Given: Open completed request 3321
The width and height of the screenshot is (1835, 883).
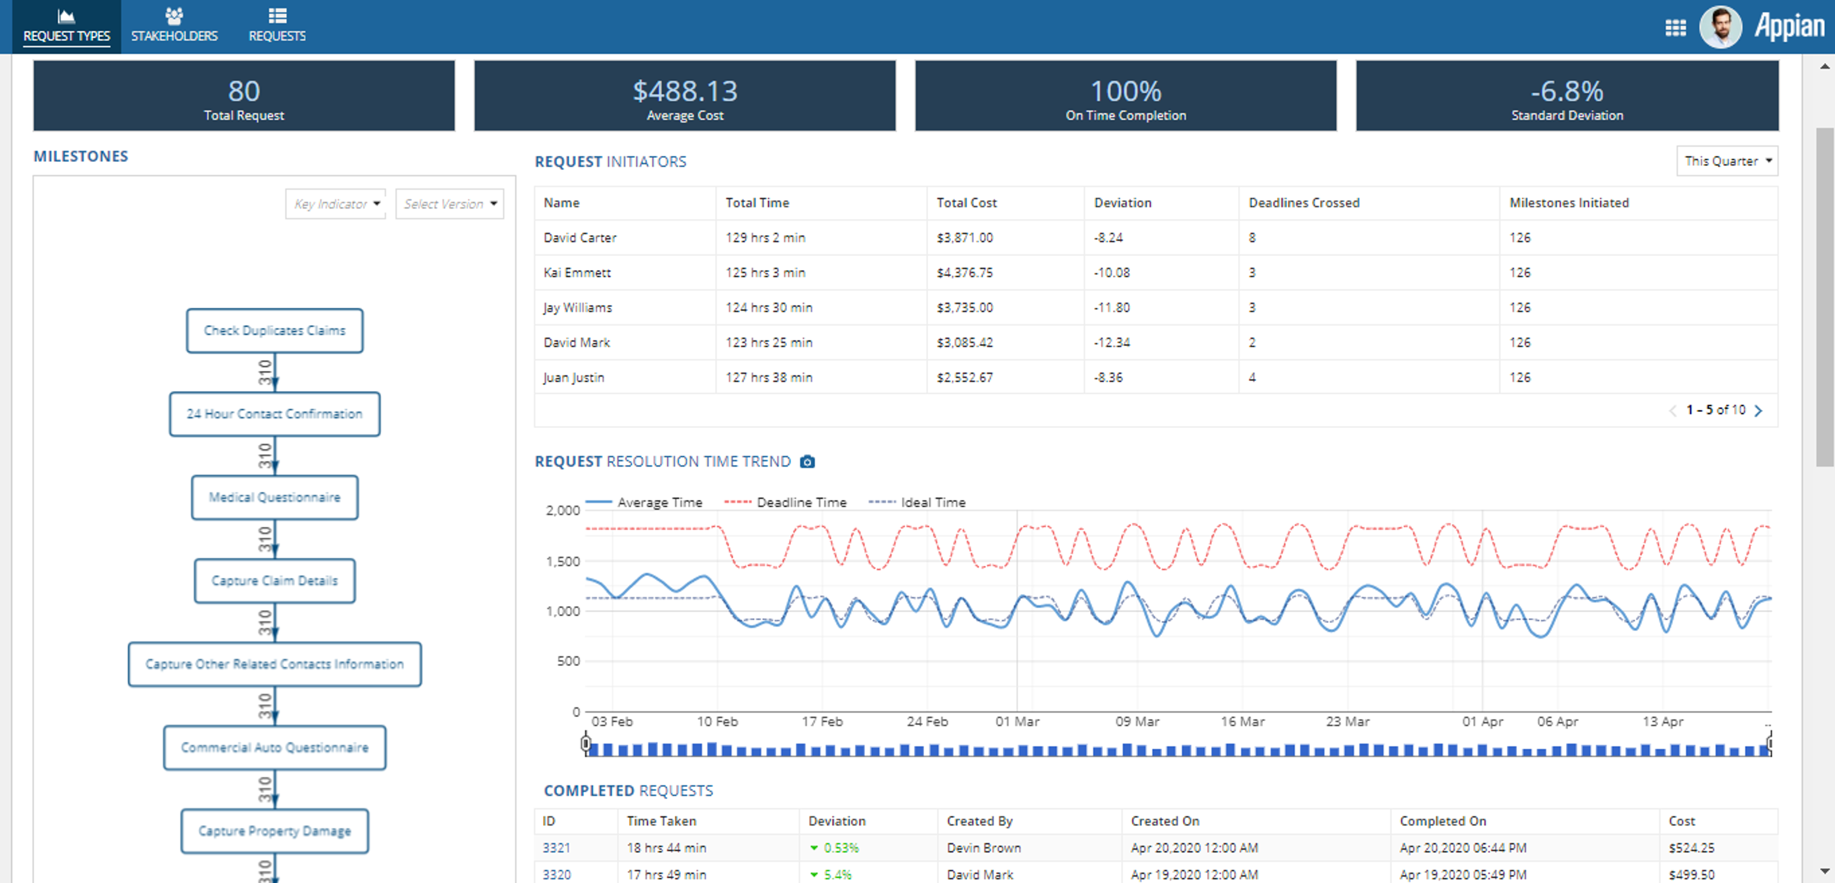Looking at the screenshot, I should 556,847.
